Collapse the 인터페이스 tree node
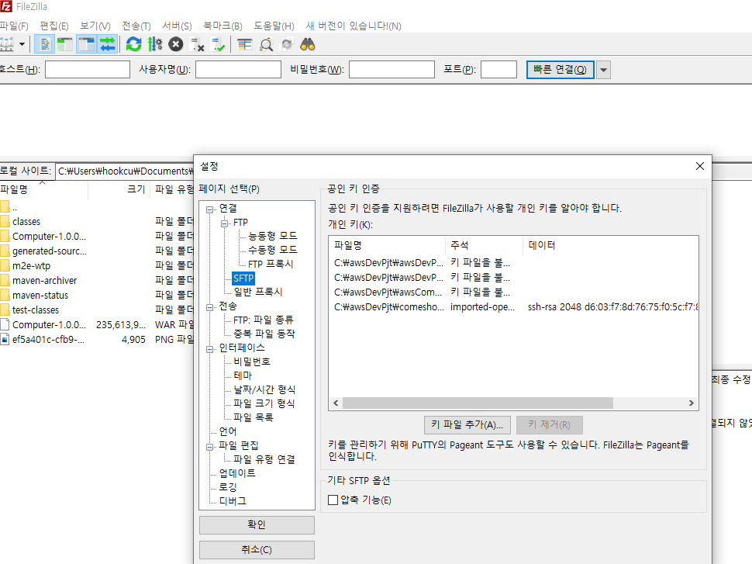This screenshot has height=564, width=752. pyautogui.click(x=209, y=349)
